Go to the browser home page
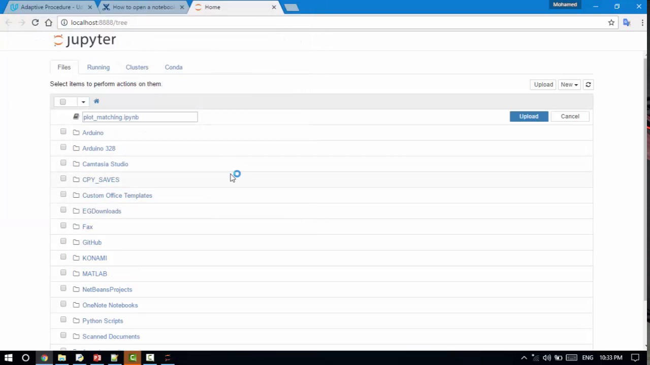650x365 pixels. coord(48,22)
